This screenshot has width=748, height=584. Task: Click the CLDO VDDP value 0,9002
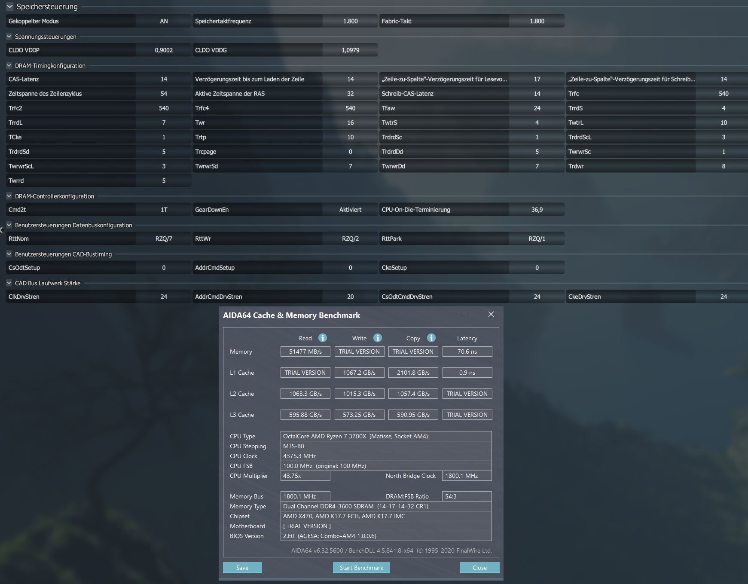(x=164, y=50)
